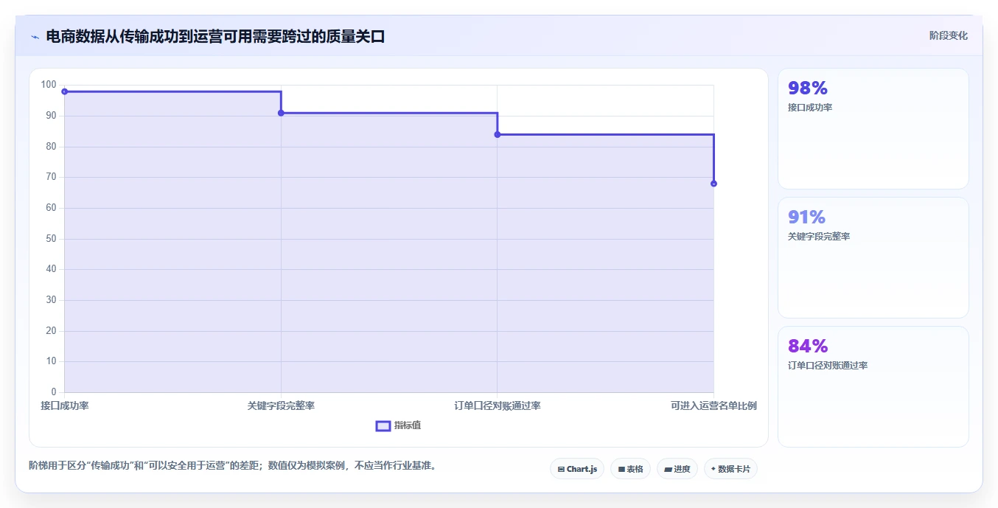Click the chart data point at 84
This screenshot has height=508, width=998.
498,134
